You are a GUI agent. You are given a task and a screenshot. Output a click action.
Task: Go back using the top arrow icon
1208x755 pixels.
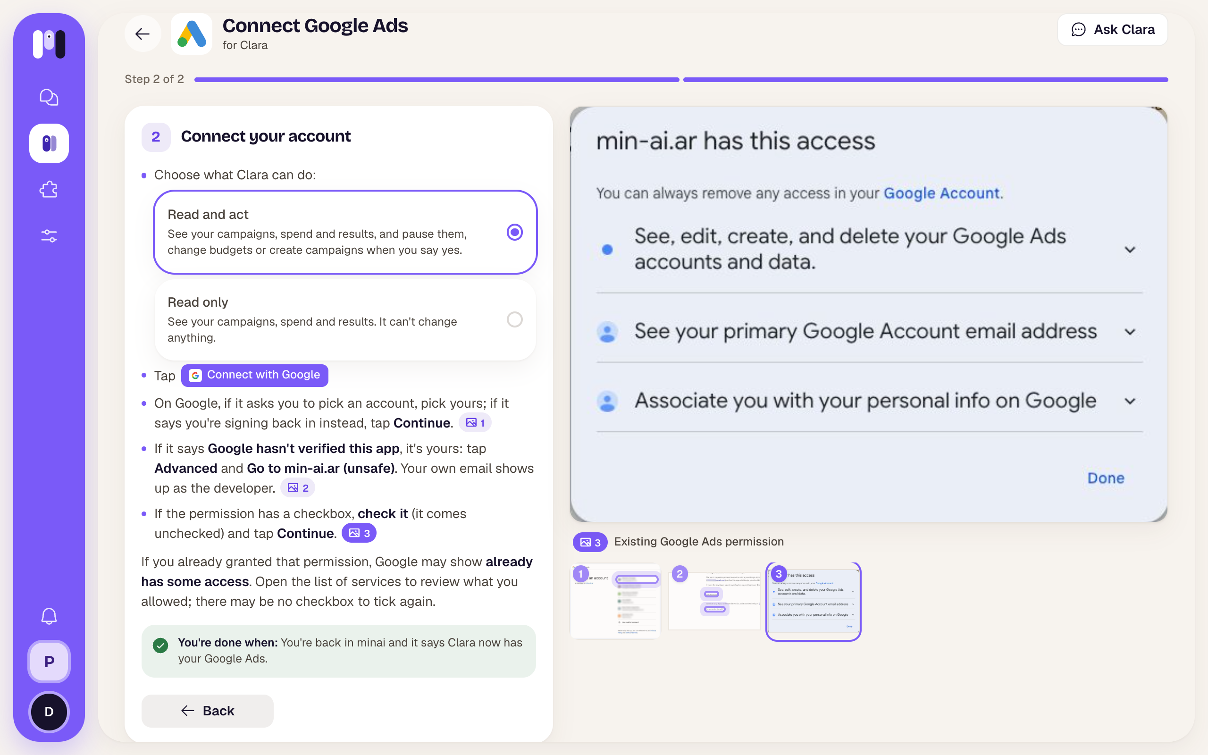[143, 34]
